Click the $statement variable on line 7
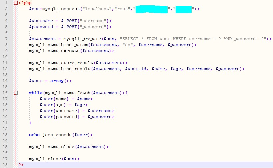Screen dimensions: 273x168 pos(42,39)
